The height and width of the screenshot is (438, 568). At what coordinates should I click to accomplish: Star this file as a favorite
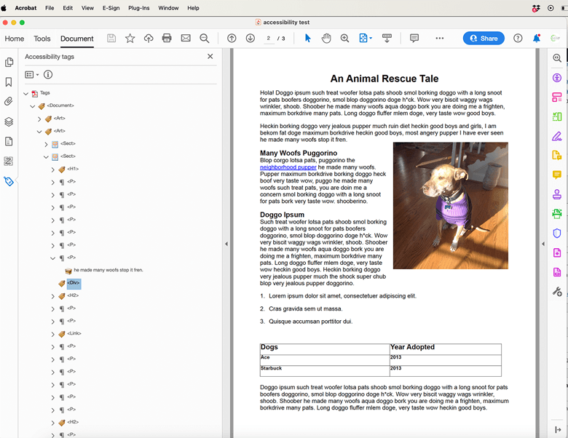[x=130, y=39]
